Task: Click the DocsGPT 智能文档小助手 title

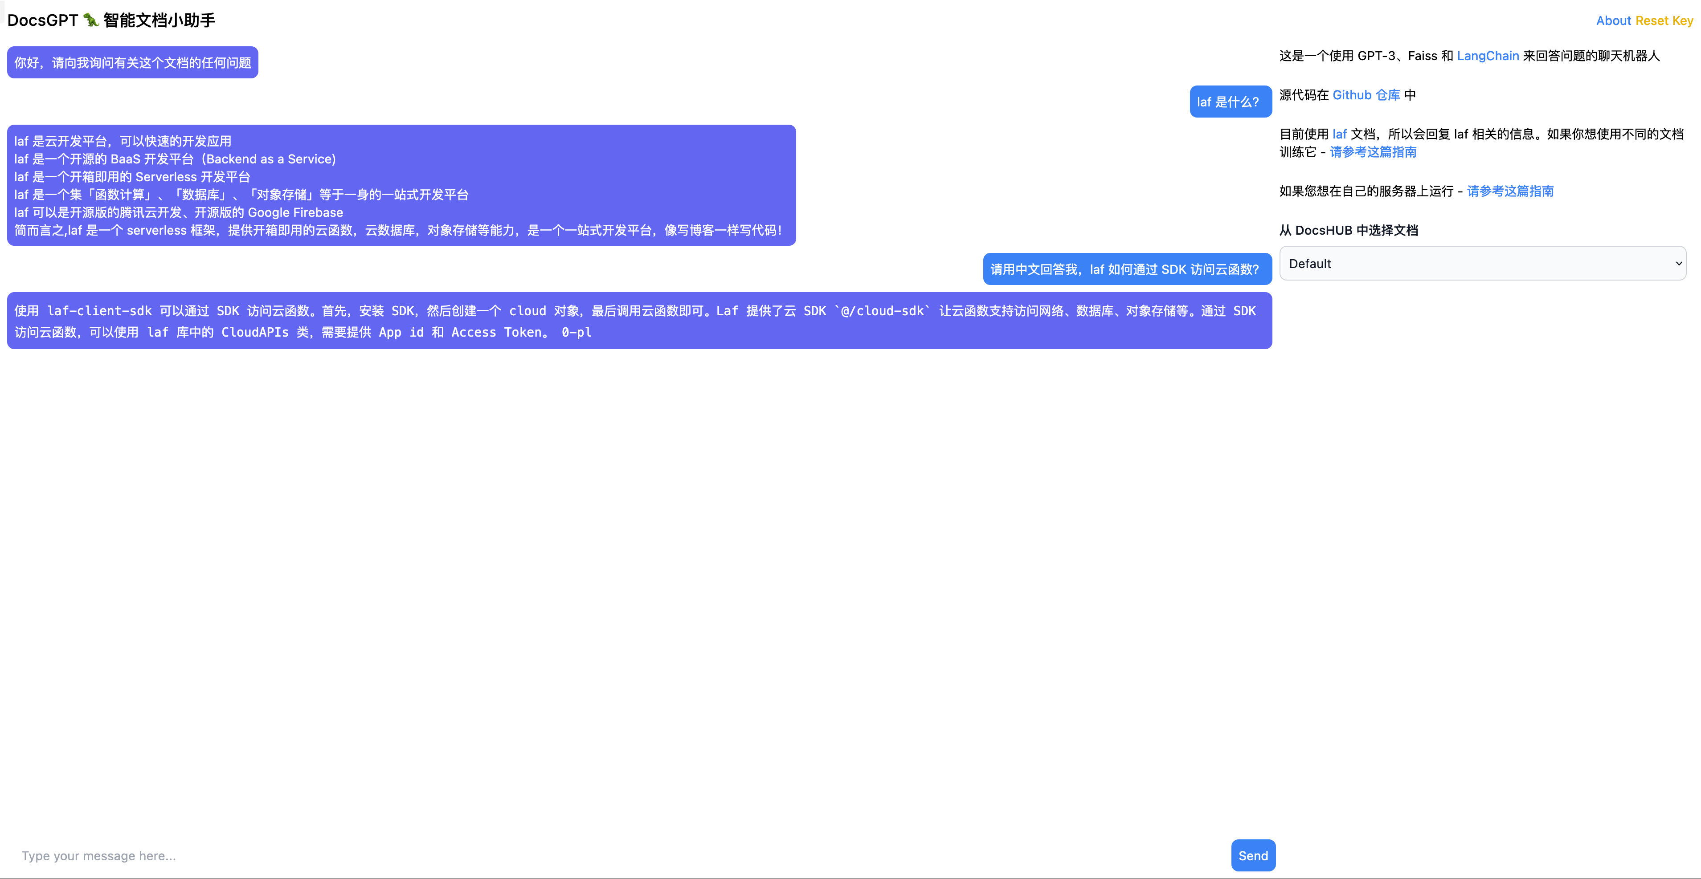Action: 111,20
